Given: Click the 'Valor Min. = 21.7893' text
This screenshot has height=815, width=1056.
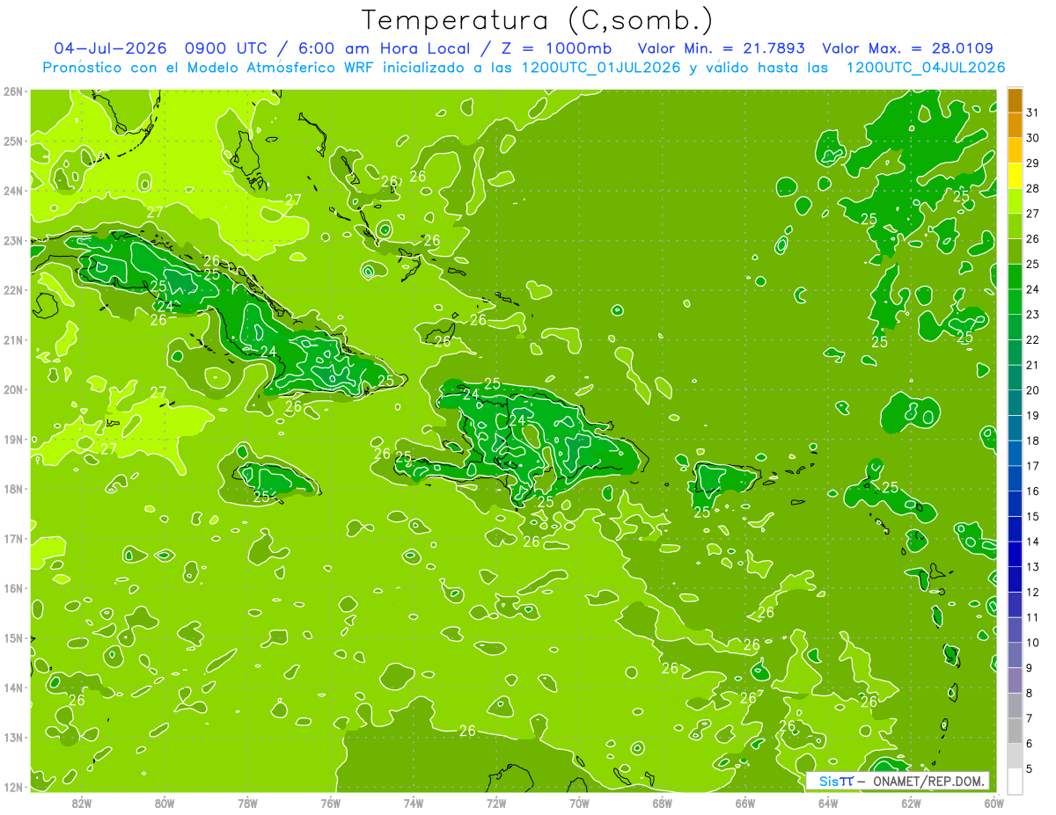Looking at the screenshot, I should click(x=721, y=48).
